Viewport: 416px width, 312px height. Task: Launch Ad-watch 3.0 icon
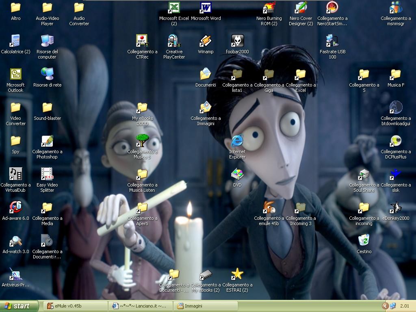tap(16, 241)
